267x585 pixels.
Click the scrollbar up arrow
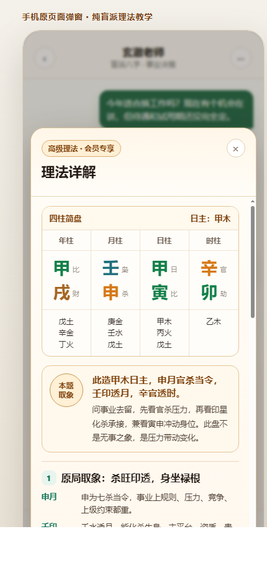pyautogui.click(x=253, y=202)
